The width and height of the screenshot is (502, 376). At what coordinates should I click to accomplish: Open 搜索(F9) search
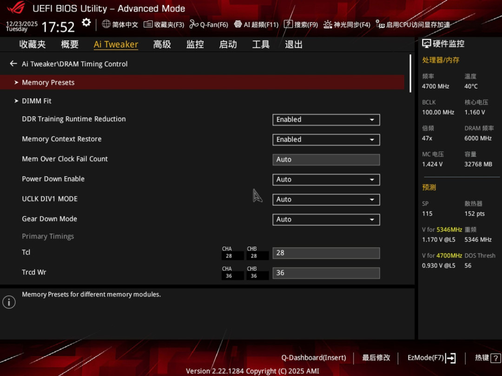[x=301, y=24]
